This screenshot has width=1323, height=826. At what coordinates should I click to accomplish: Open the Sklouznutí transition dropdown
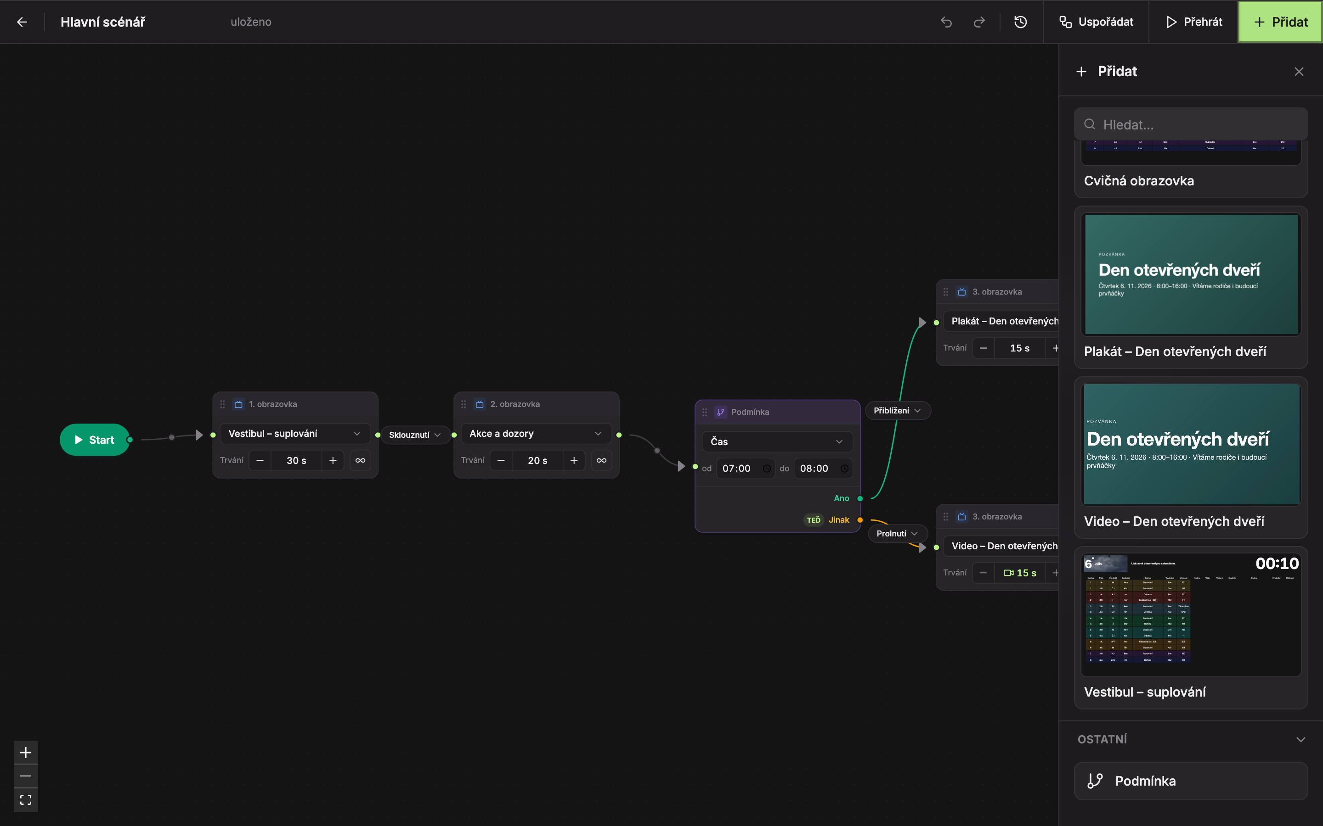415,435
